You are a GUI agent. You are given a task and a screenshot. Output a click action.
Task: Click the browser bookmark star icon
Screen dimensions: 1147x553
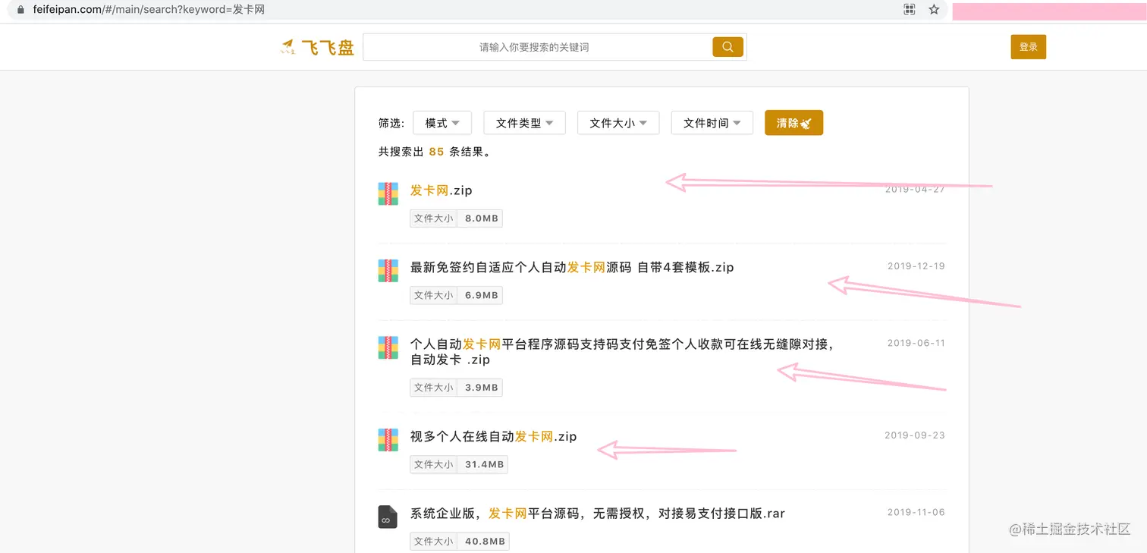click(x=934, y=10)
